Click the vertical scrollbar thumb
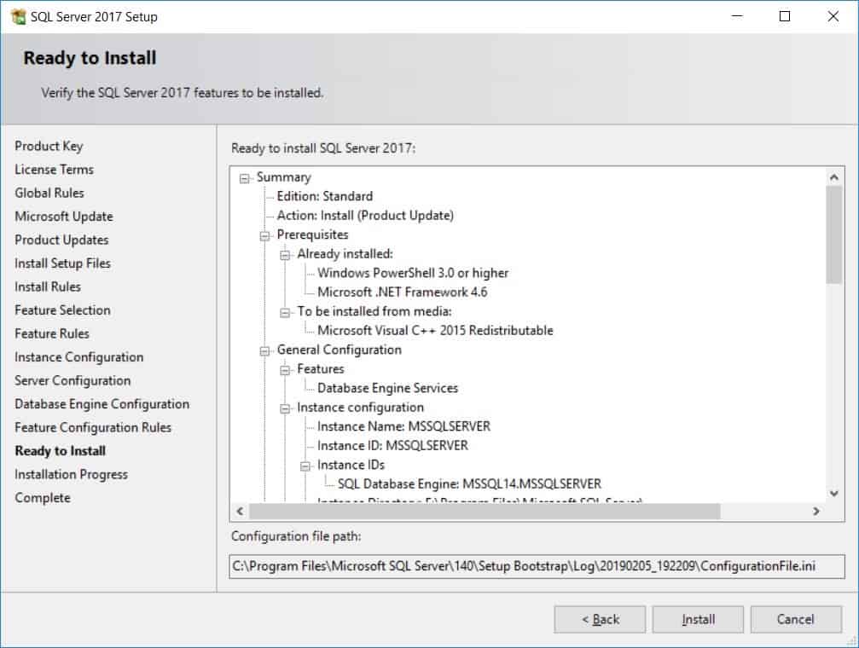 click(x=833, y=234)
